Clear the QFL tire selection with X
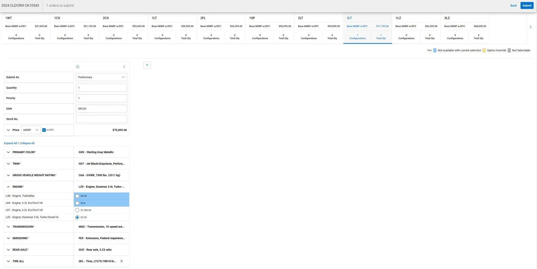Image resolution: width=537 pixels, height=269 pixels. pos(121,261)
